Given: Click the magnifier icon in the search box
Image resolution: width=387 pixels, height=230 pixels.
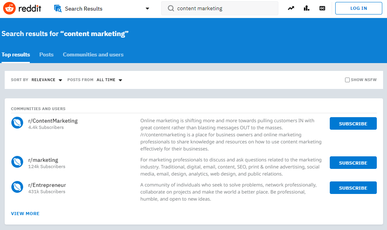Looking at the screenshot, I should 171,8.
